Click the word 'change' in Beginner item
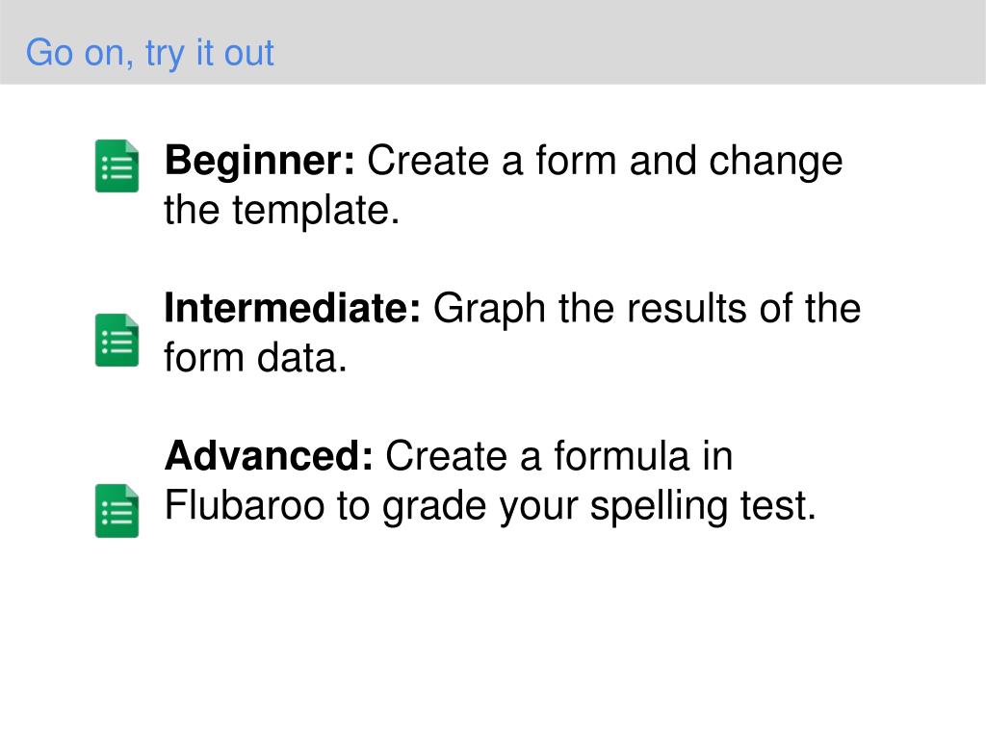Image resolution: width=986 pixels, height=739 pixels. 776,162
